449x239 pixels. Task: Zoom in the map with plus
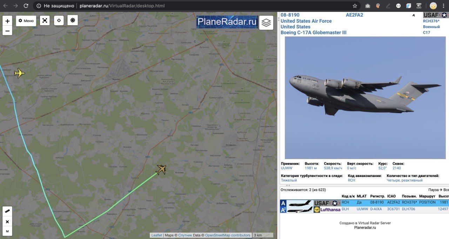pyautogui.click(x=7, y=21)
